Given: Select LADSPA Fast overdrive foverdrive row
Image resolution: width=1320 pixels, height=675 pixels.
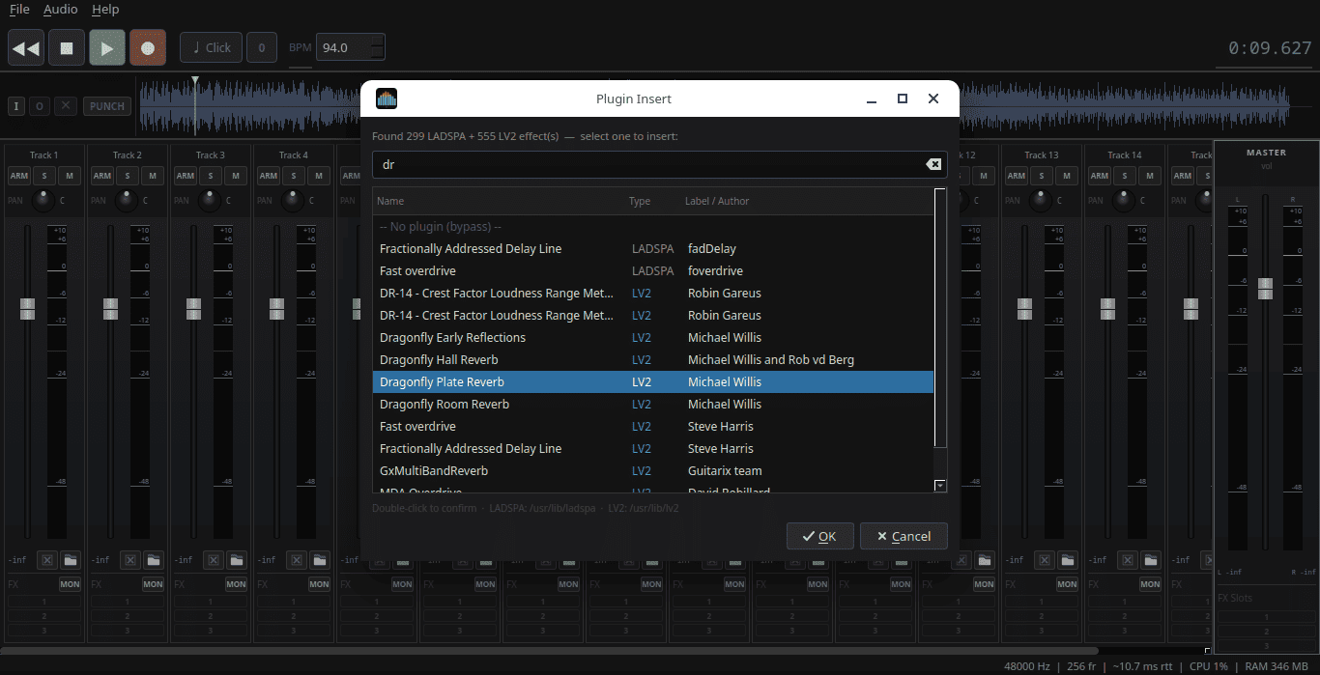Looking at the screenshot, I should coord(653,271).
